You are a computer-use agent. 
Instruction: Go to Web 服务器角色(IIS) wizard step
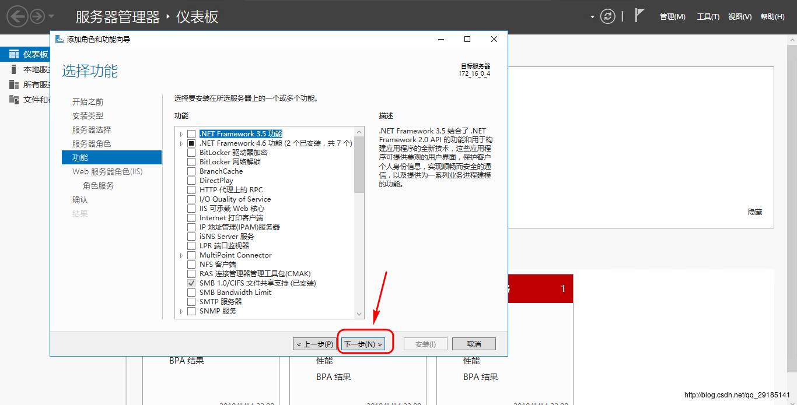[107, 172]
